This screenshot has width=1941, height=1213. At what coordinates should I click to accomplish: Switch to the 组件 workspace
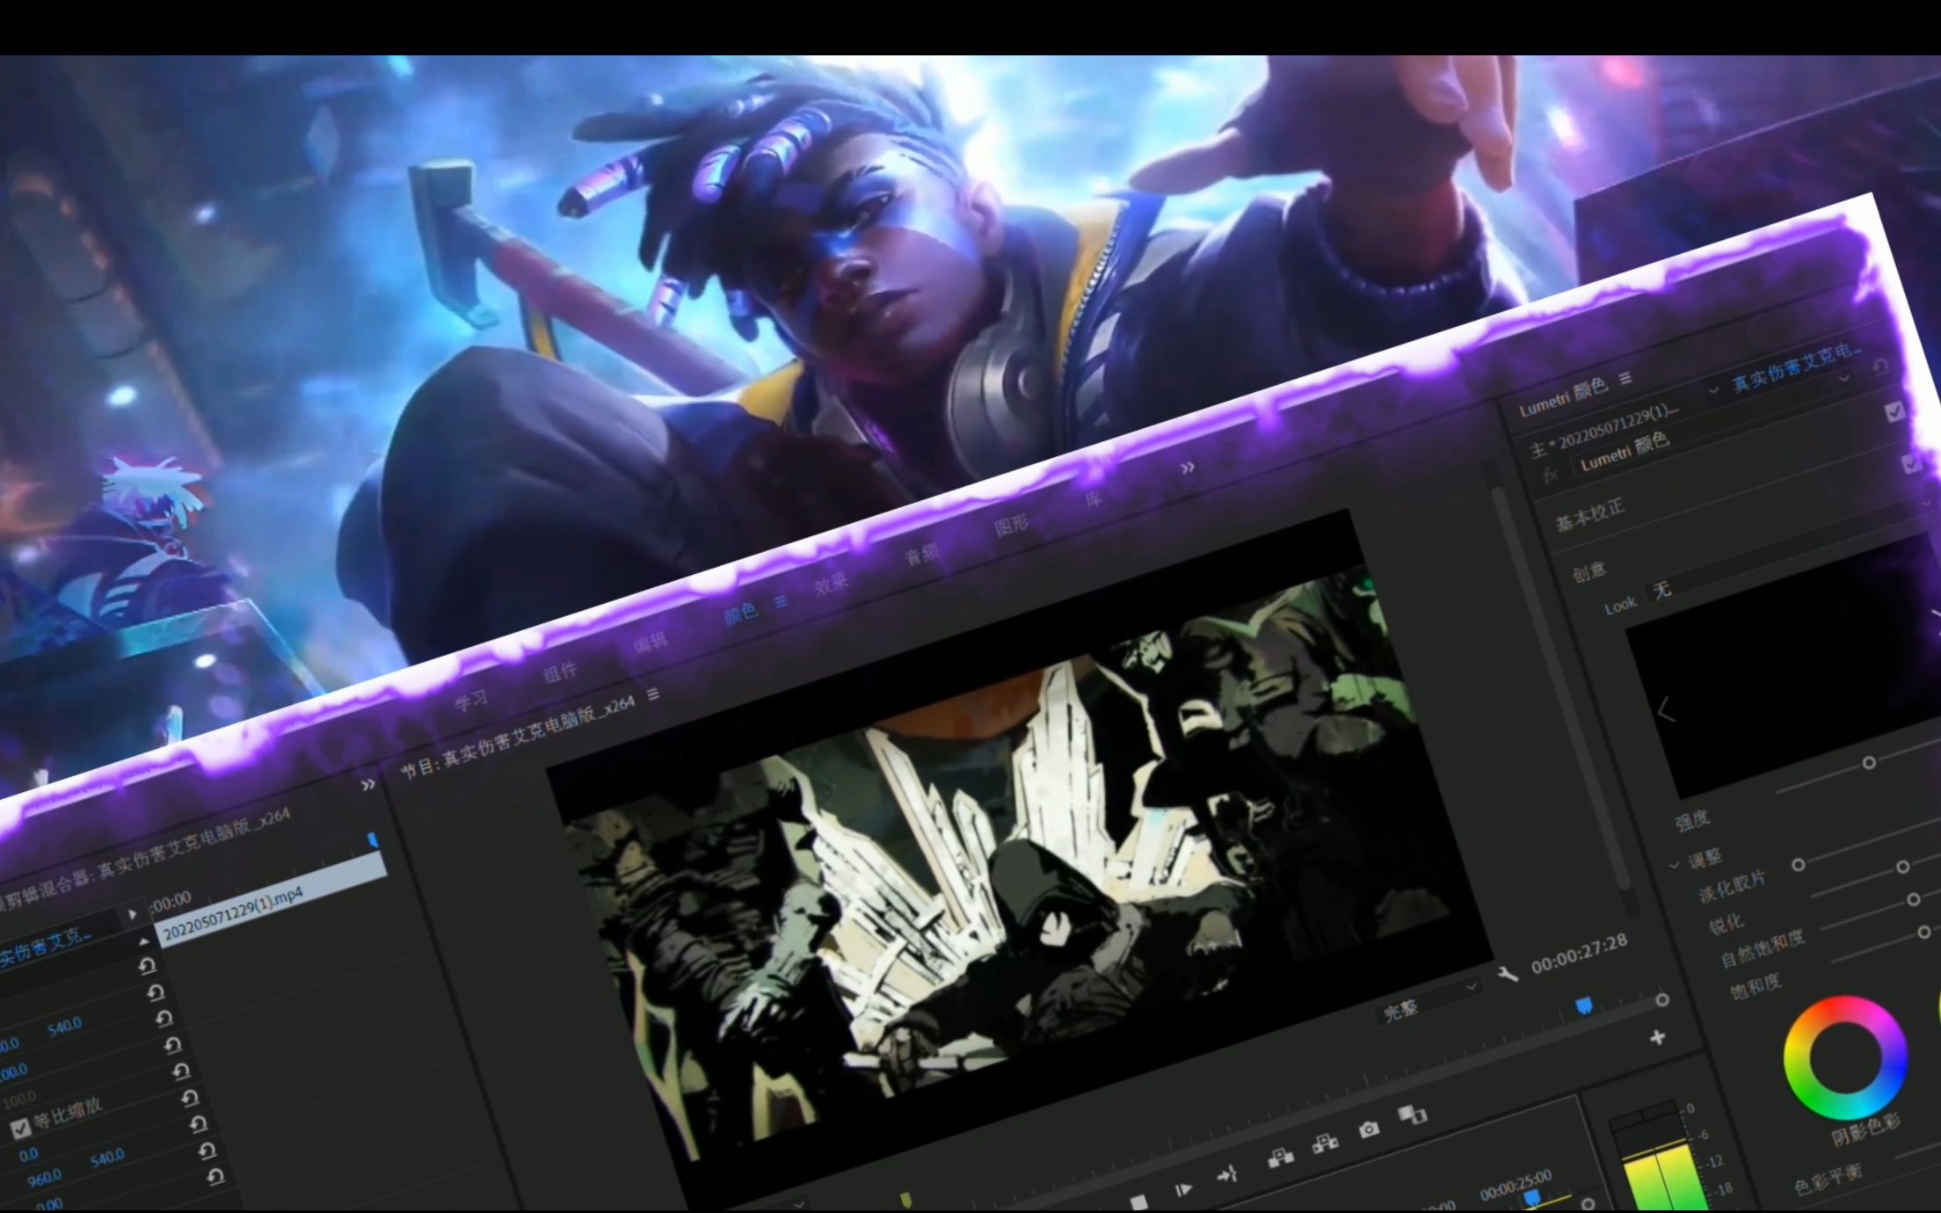[560, 672]
